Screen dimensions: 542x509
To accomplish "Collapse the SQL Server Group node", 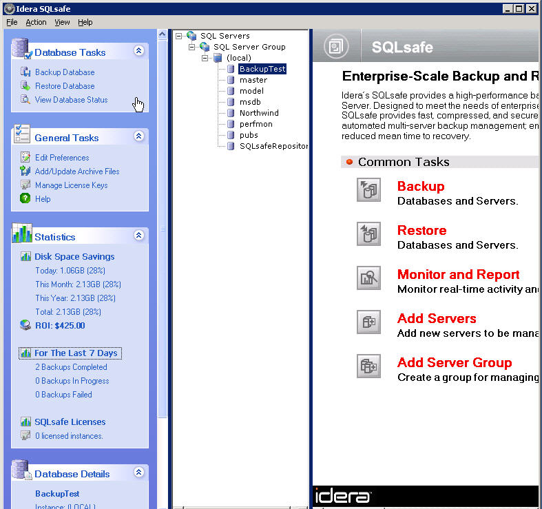I will [x=192, y=47].
